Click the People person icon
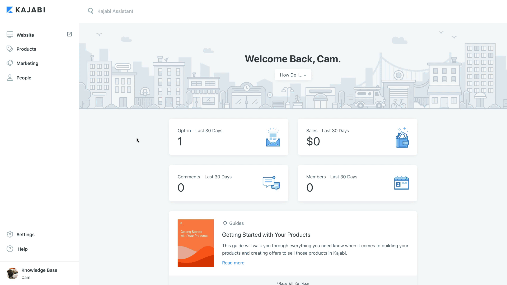The image size is (507, 285). 10,78
